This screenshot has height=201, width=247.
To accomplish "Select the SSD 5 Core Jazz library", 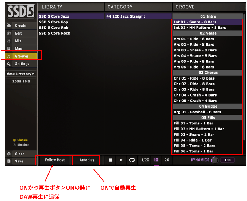I will tap(71, 16).
